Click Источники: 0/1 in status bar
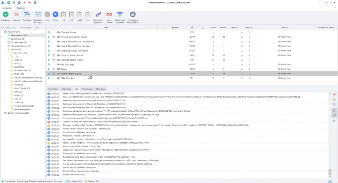338x183 pixels. pos(74,181)
